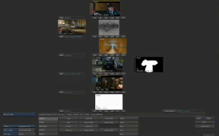Edit reel name field below street night clip
219x136 pixels.
pyautogui.click(x=74, y=36)
